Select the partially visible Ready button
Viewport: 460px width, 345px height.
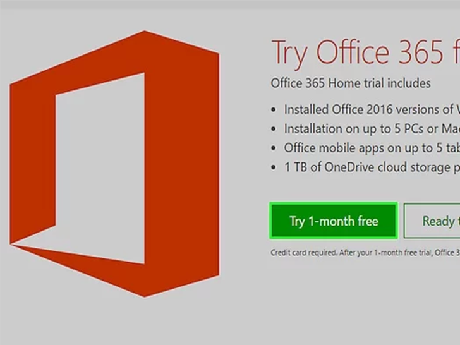point(432,221)
